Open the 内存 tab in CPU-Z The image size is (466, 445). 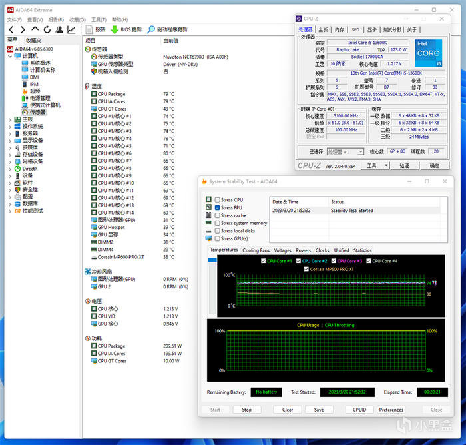pyautogui.click(x=340, y=29)
